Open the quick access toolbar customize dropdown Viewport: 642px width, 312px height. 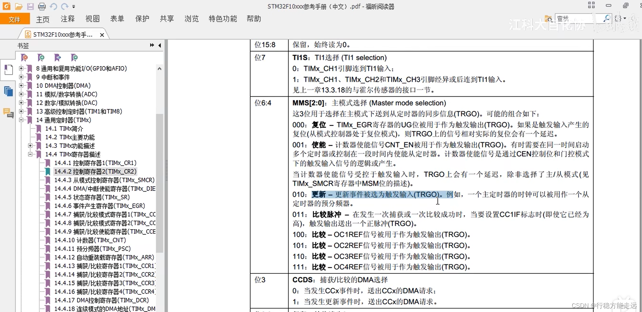pyautogui.click(x=74, y=6)
